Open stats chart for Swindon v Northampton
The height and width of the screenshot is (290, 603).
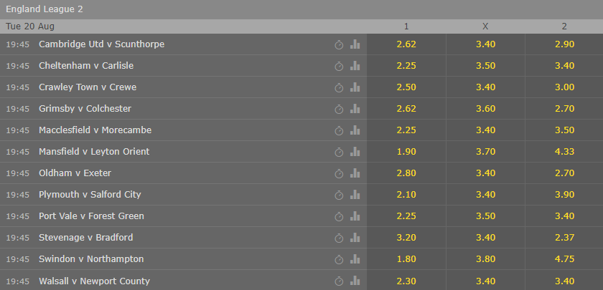click(x=355, y=259)
